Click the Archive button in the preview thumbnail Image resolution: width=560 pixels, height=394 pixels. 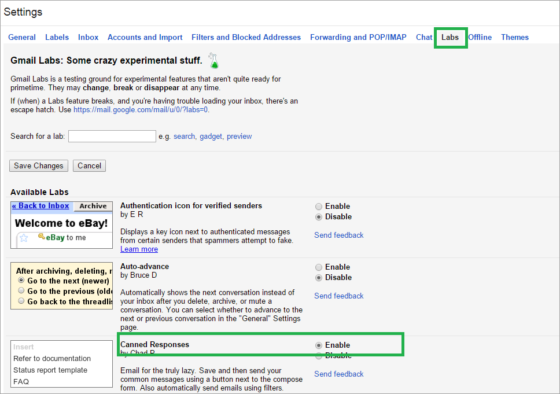point(93,206)
